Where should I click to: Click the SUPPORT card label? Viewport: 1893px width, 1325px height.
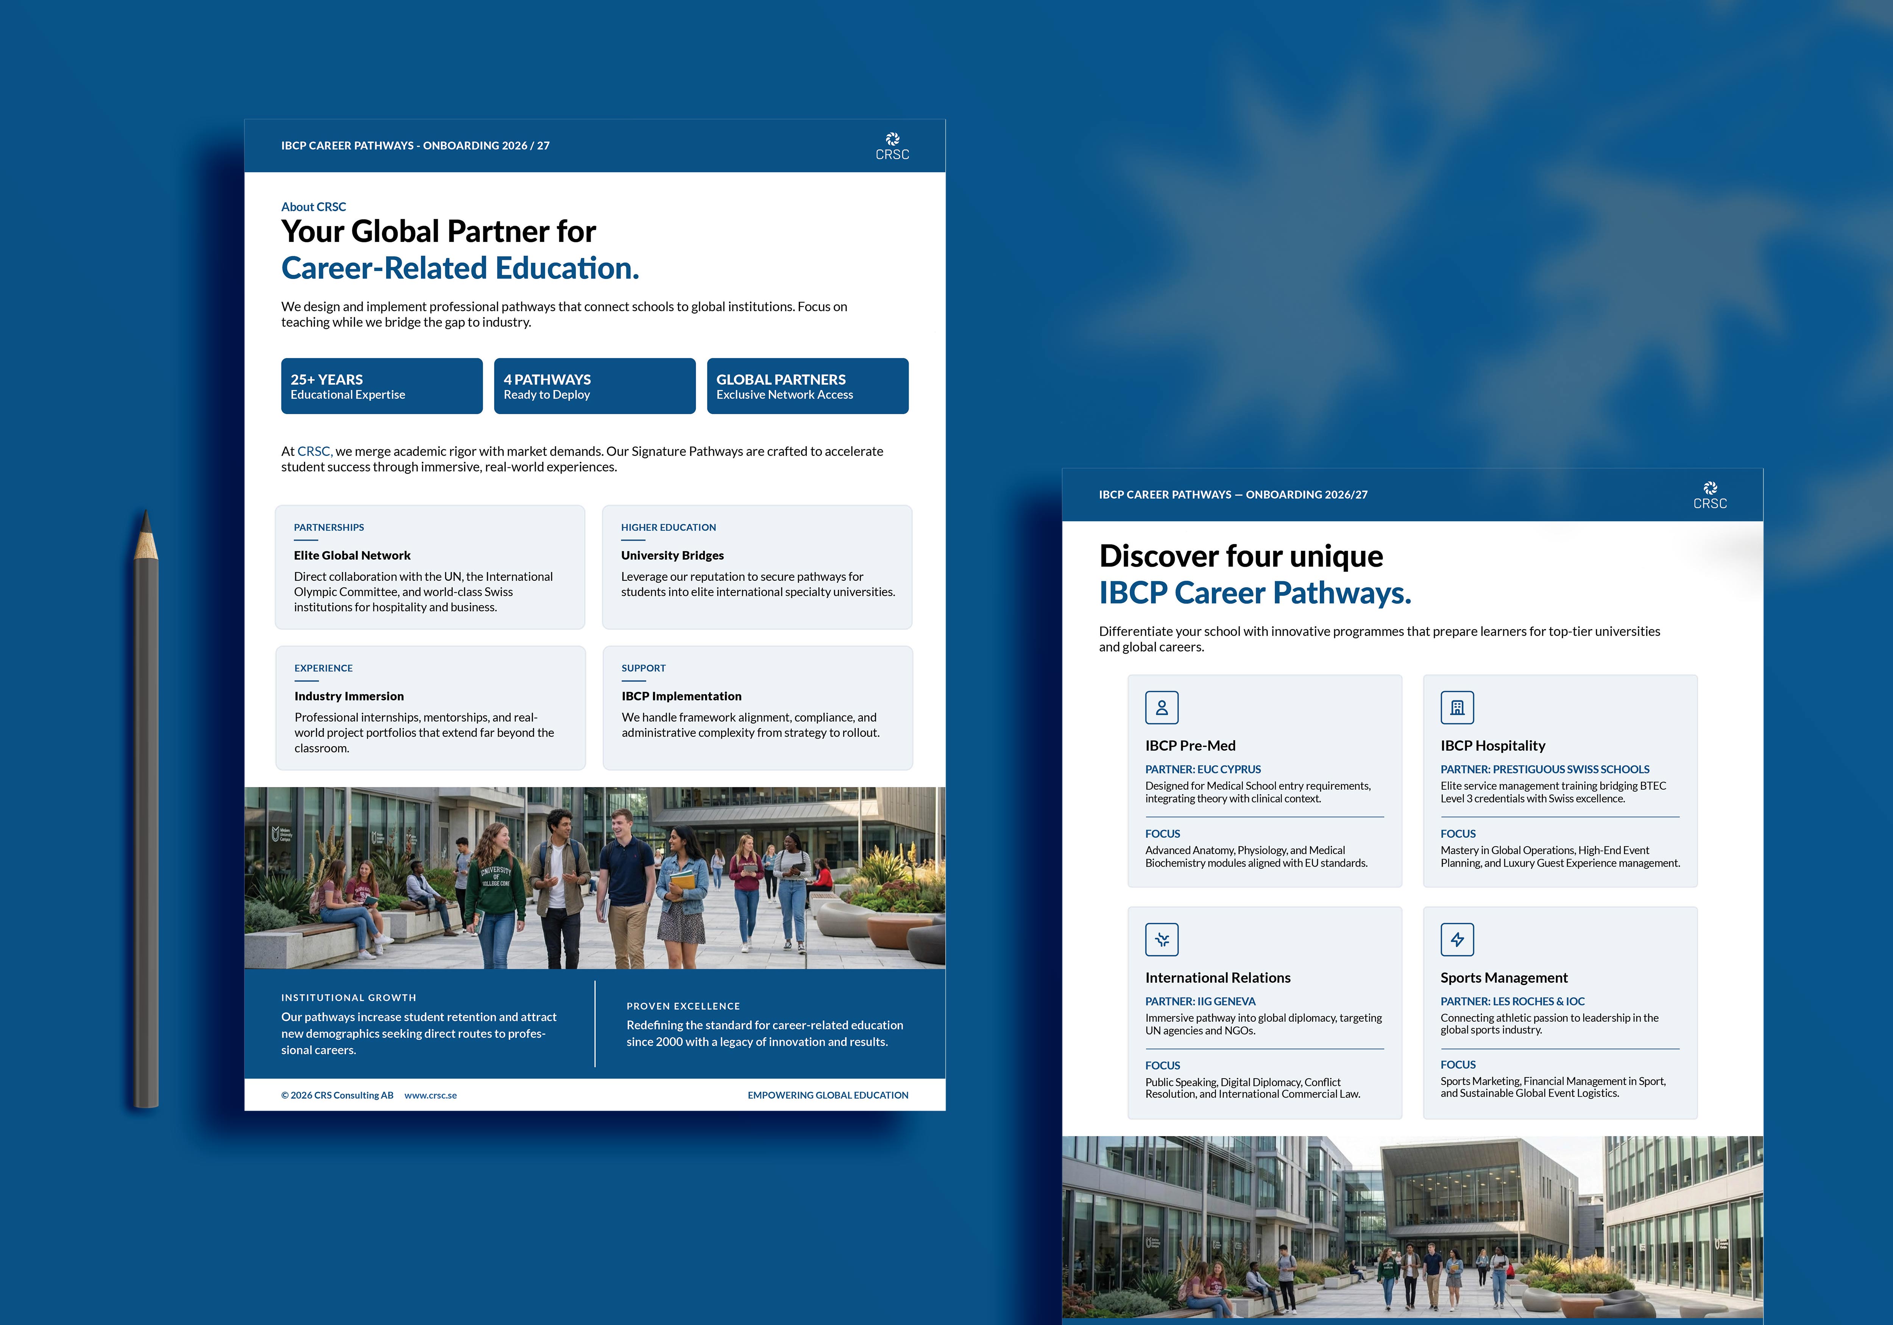644,669
